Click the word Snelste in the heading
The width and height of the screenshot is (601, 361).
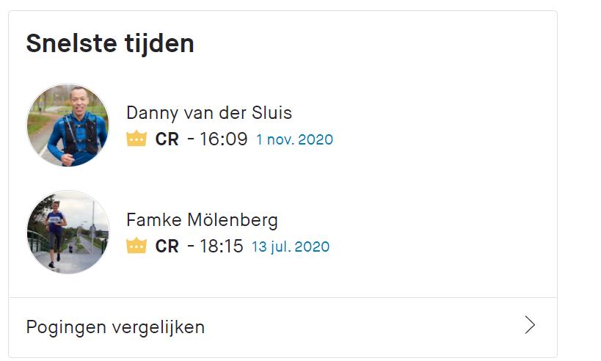(x=71, y=43)
